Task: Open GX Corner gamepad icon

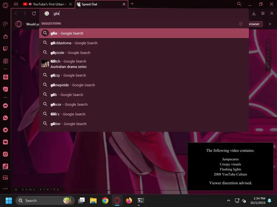Action: click(x=16, y=4)
